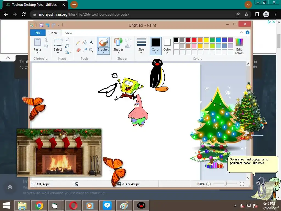This screenshot has height=211, width=281.
Task: Open Paint Help question mark icon
Action: coord(248,32)
